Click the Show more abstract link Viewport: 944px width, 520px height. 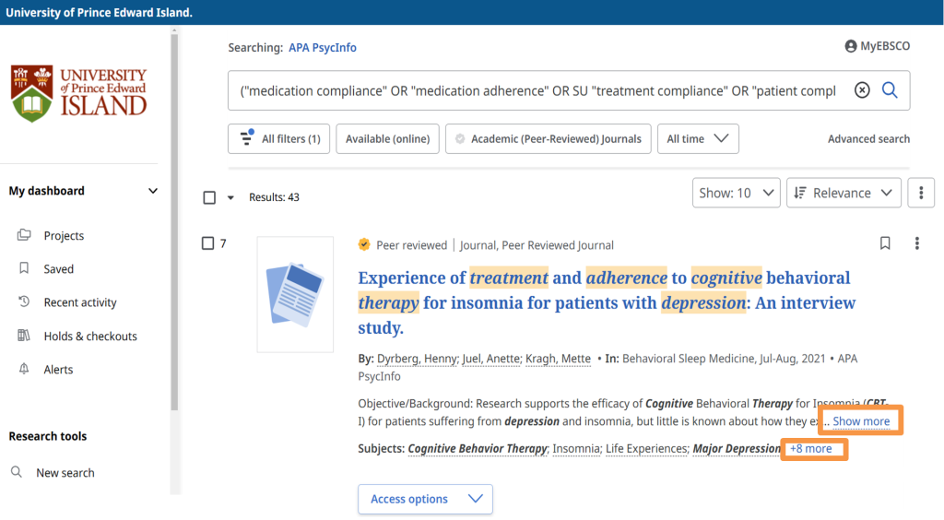[x=861, y=421]
